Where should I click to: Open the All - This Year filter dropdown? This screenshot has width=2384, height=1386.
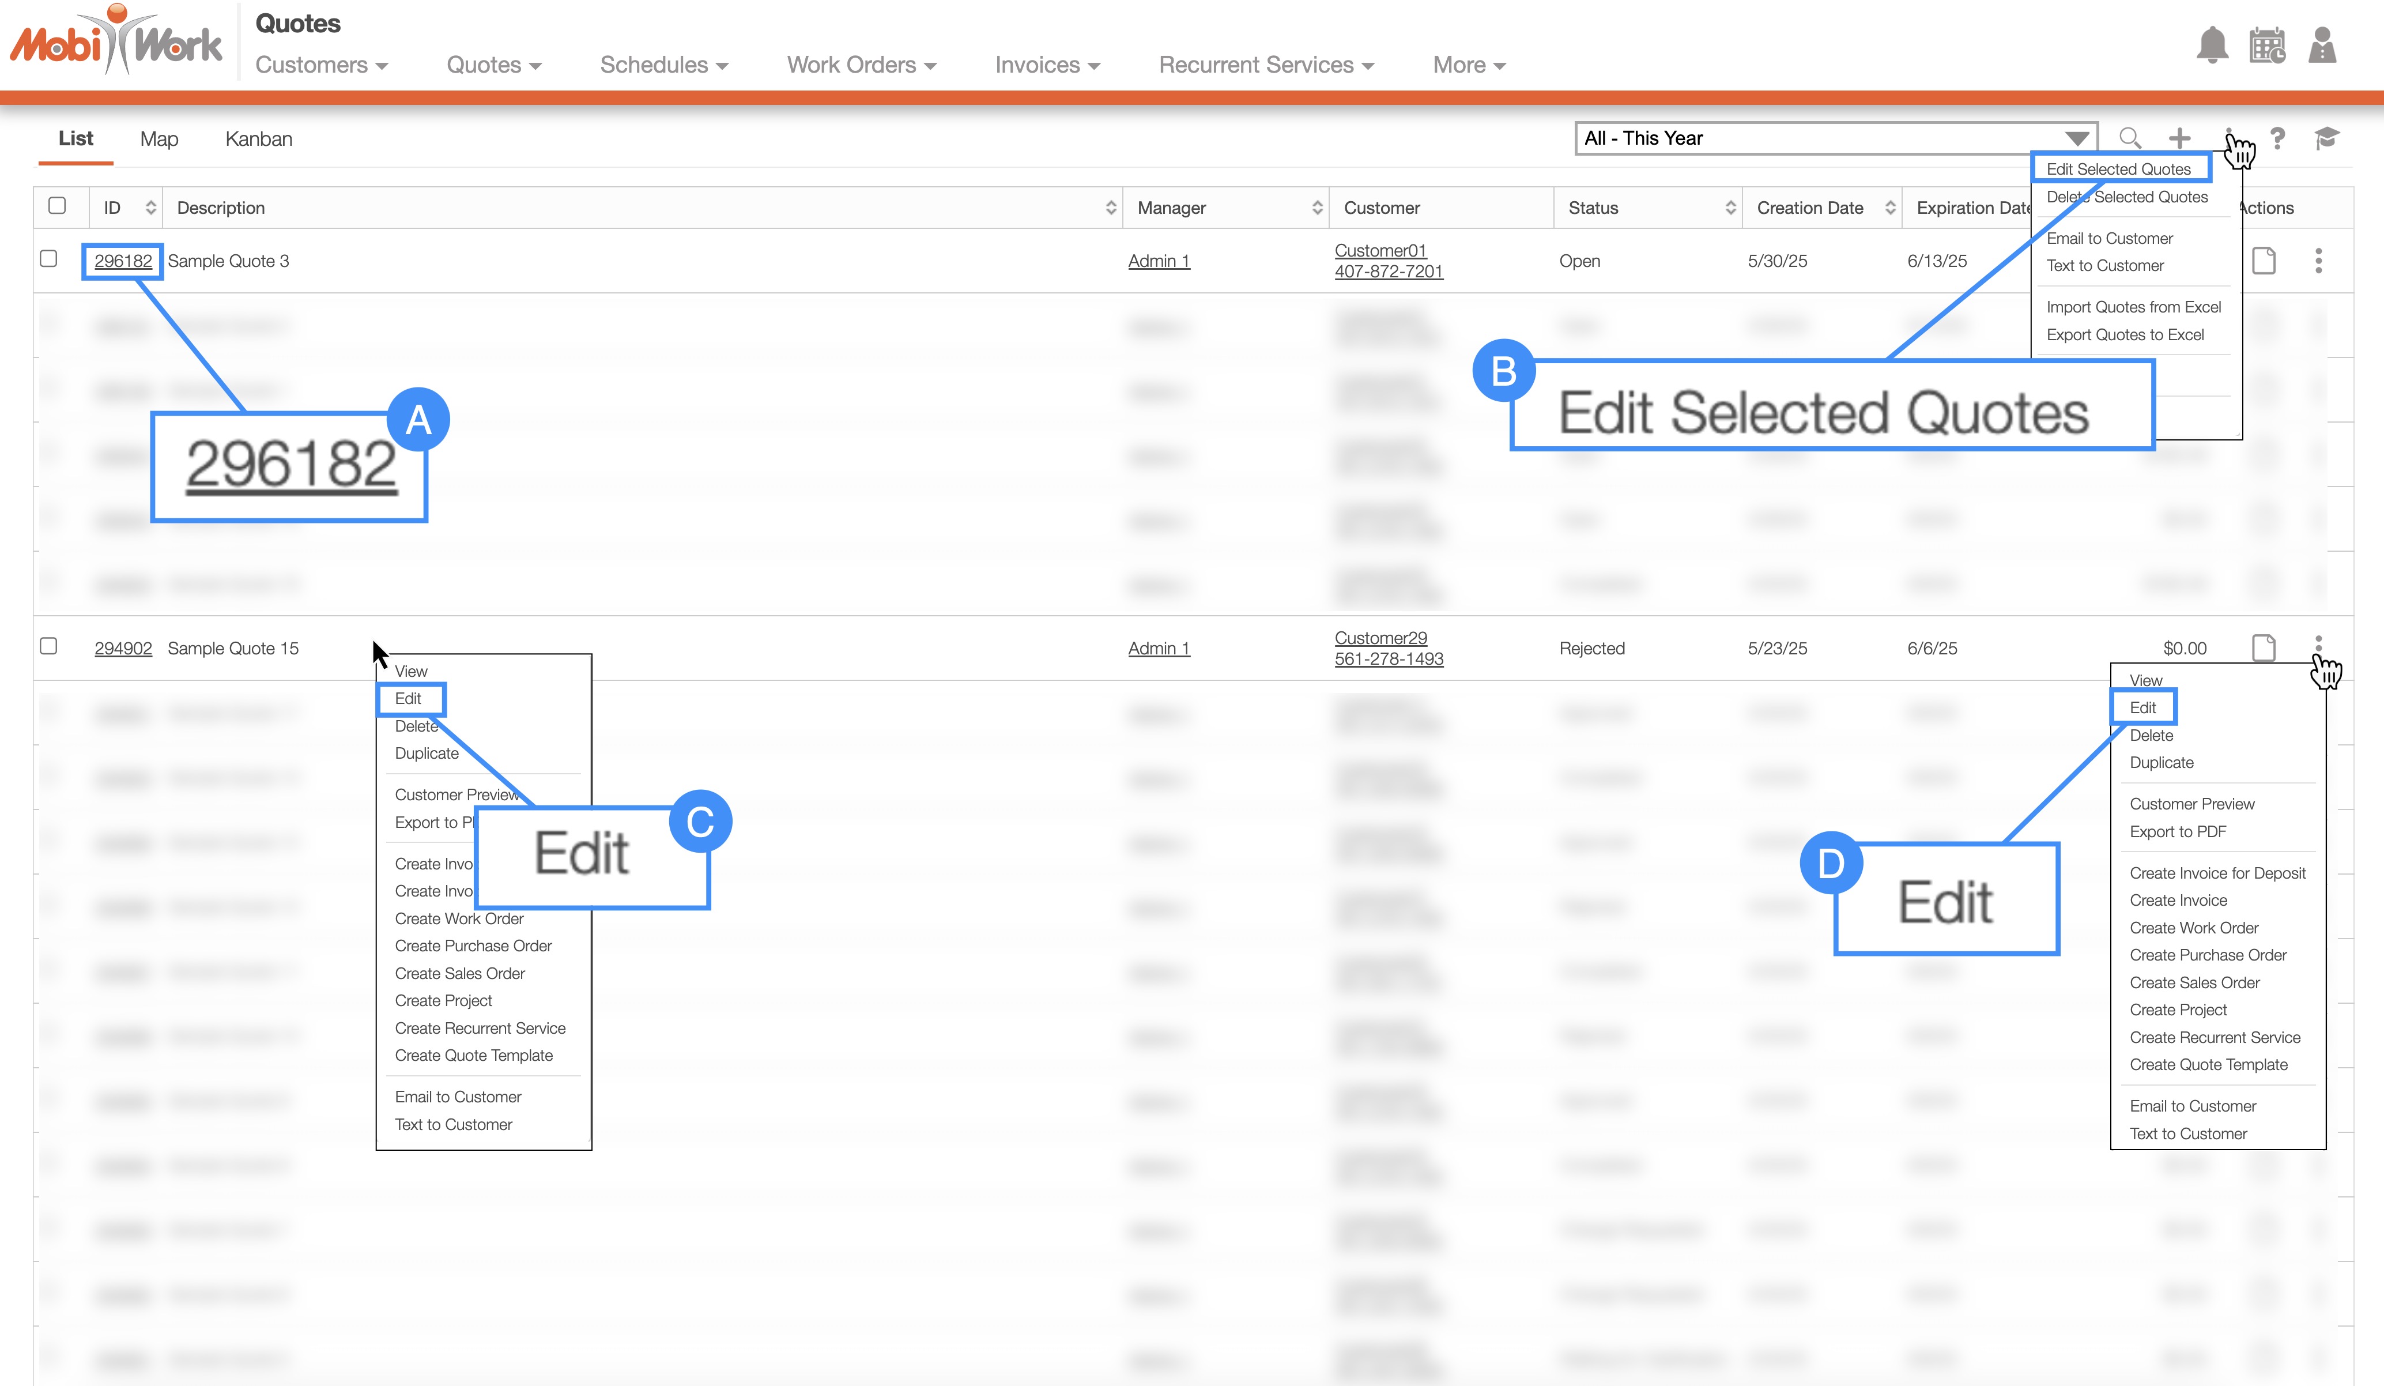pyautogui.click(x=1835, y=138)
